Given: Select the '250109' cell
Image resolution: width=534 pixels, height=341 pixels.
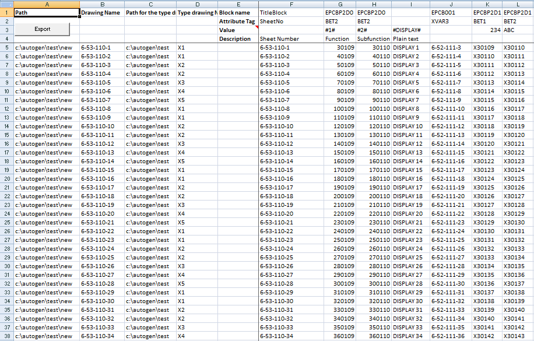Looking at the screenshot, I should (x=340, y=240).
